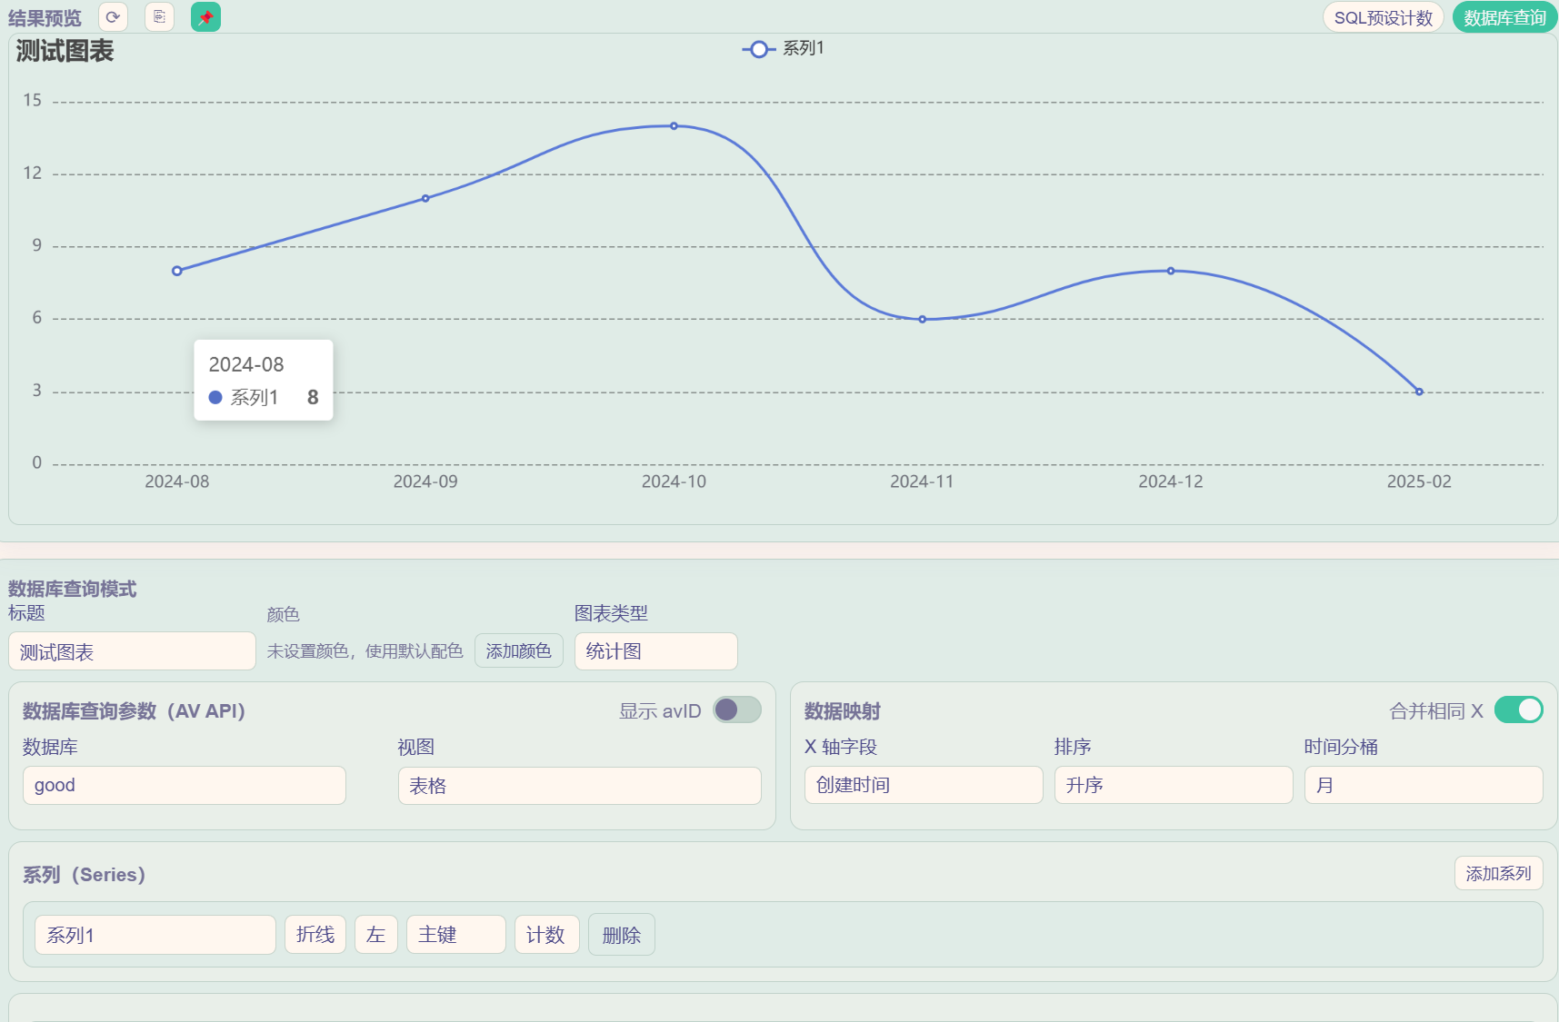The image size is (1559, 1022).
Task: Click the refresh preview icon
Action: pyautogui.click(x=113, y=17)
